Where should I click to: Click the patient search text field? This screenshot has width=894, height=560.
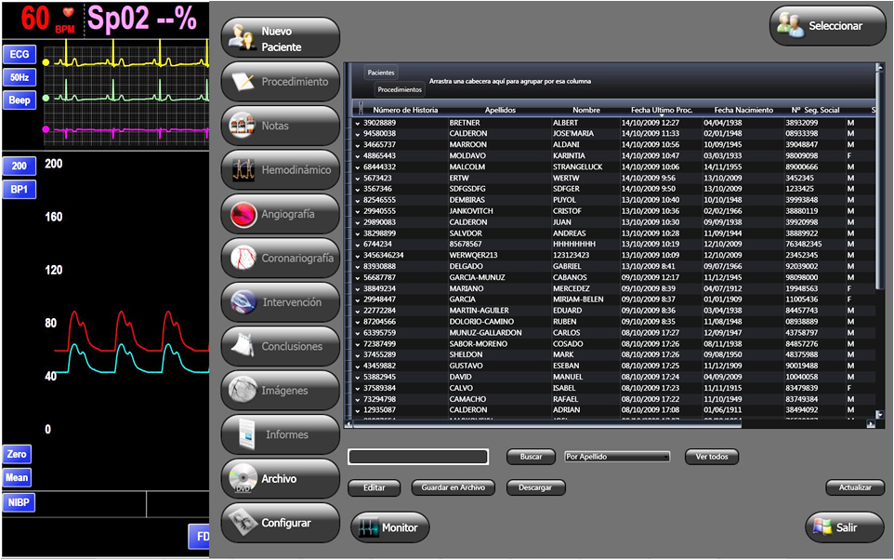click(x=418, y=457)
